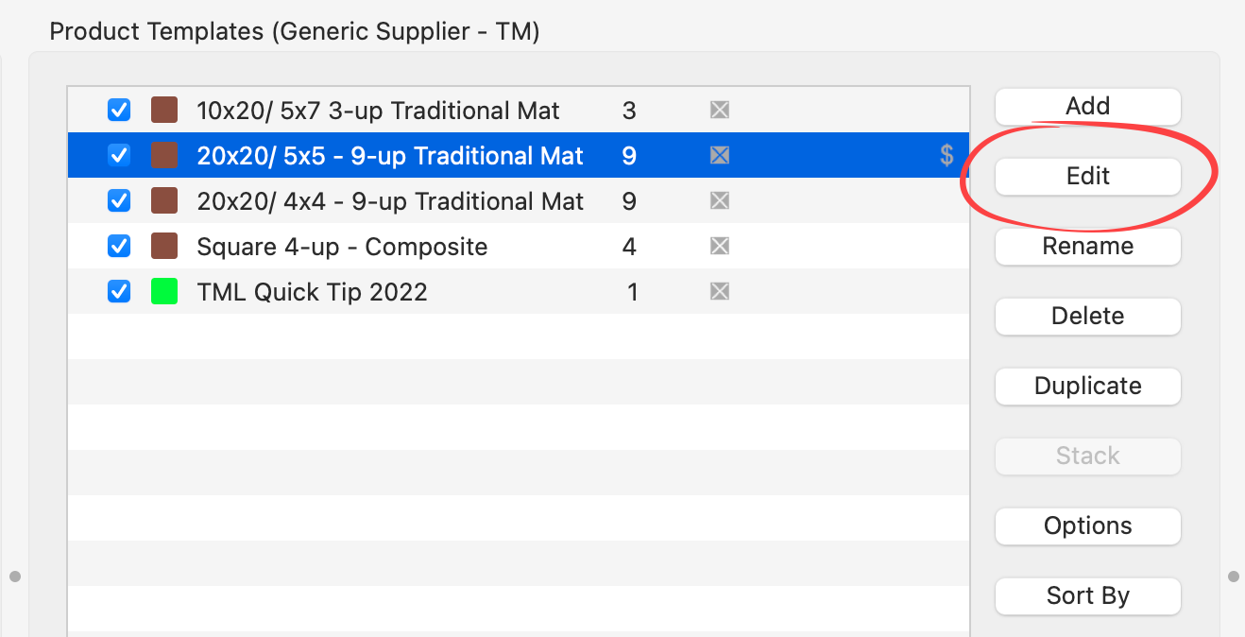
Task: Toggle checkbox for 20x20/ 4x4 9-up Traditional Mat
Action: click(x=119, y=201)
